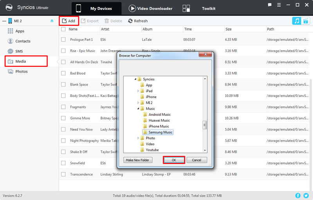313x200 pixels.
Task: Go to the Video Downloader tab
Action: point(151,8)
